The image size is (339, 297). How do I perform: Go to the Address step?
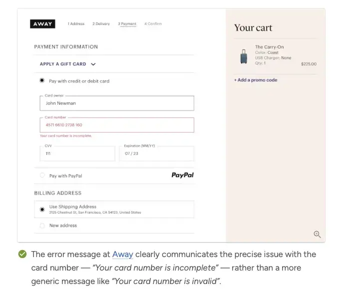click(x=76, y=24)
